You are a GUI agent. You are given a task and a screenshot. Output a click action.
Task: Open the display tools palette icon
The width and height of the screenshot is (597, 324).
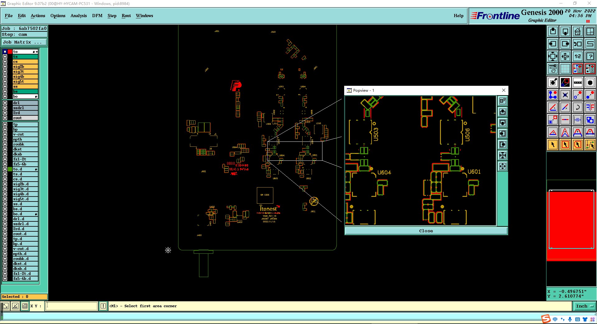553,69
